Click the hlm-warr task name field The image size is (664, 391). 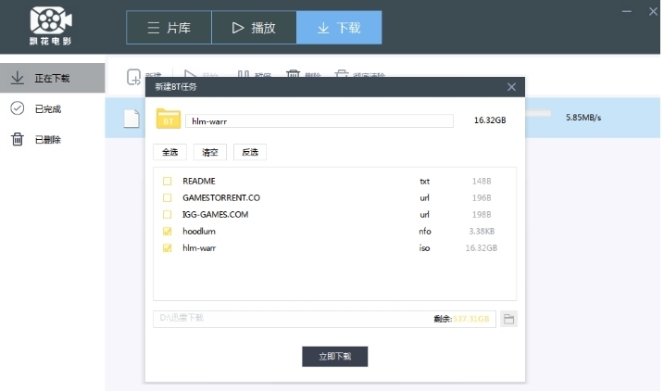click(319, 120)
